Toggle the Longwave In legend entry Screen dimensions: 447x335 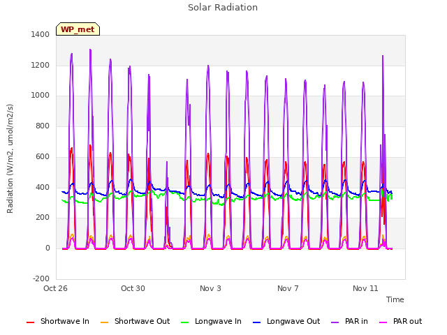click(x=211, y=321)
